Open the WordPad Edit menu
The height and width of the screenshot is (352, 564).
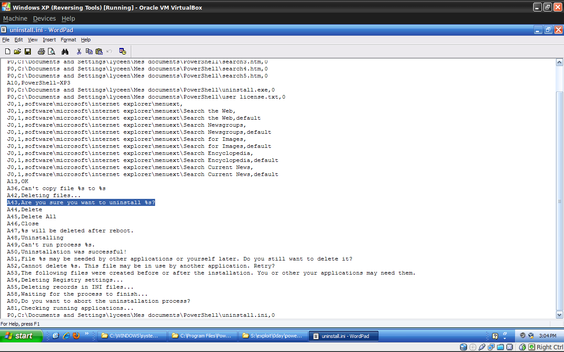point(19,40)
